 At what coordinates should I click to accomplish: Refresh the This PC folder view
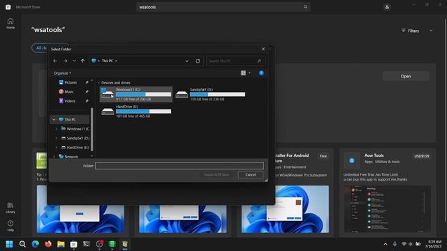pos(198,61)
